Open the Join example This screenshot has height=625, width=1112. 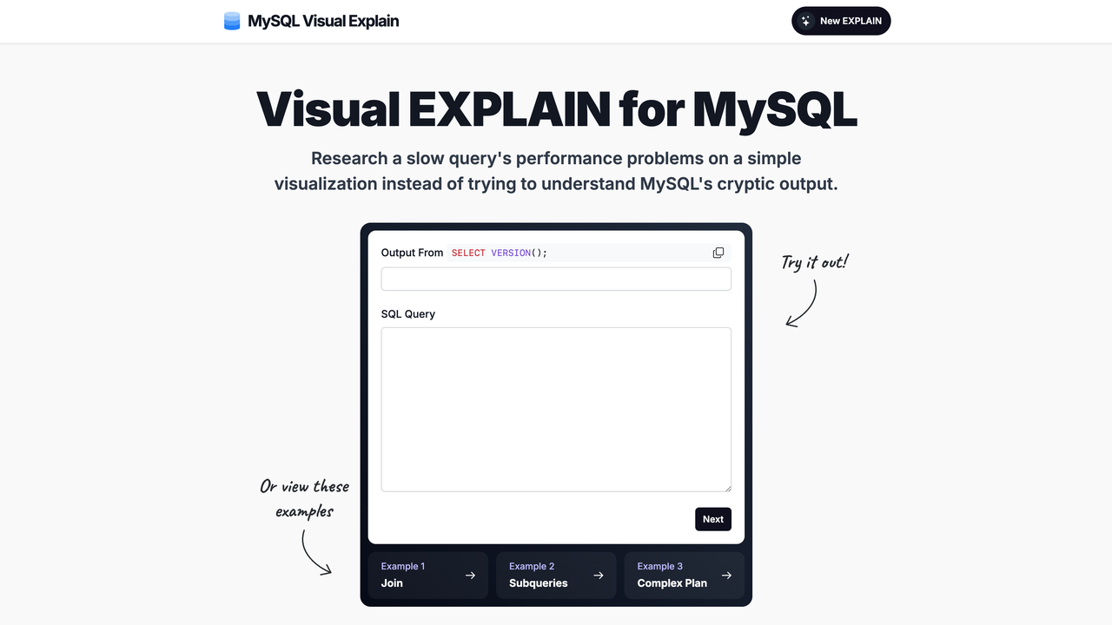click(427, 575)
